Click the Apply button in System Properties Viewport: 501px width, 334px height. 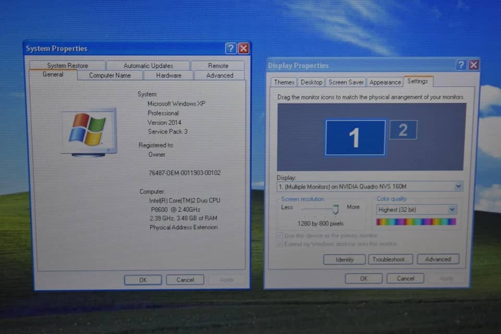(227, 280)
